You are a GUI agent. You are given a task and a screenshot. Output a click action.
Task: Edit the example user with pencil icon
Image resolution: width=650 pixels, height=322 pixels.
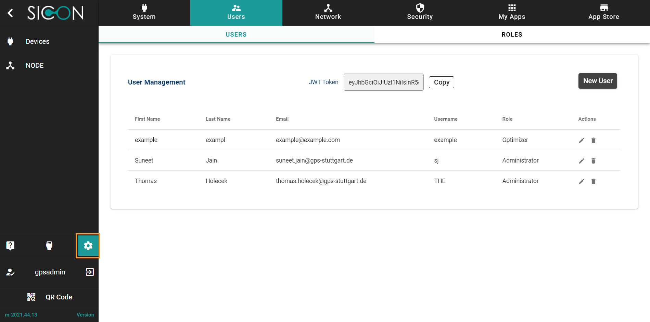click(x=582, y=140)
